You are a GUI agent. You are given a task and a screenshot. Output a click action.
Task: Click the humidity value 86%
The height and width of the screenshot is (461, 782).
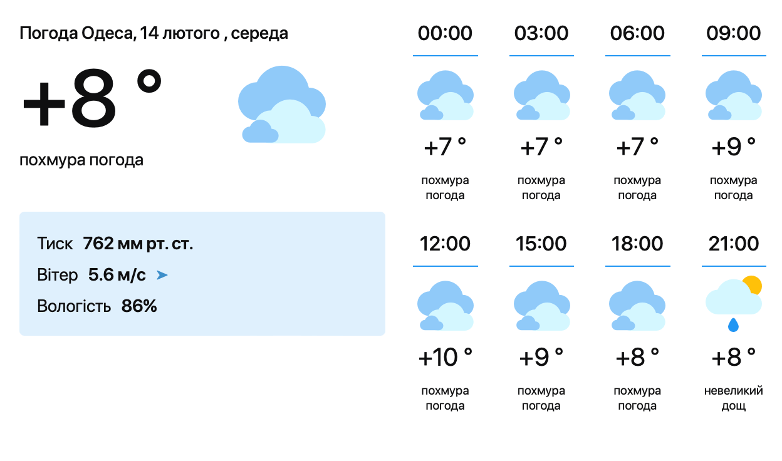(139, 306)
